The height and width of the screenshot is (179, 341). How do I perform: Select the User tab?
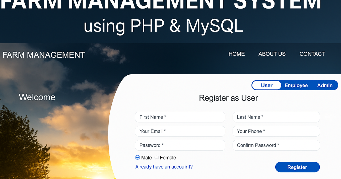point(266,85)
